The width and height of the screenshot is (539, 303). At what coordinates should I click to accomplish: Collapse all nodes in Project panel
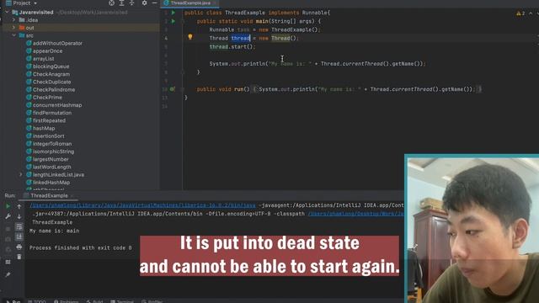131,3
